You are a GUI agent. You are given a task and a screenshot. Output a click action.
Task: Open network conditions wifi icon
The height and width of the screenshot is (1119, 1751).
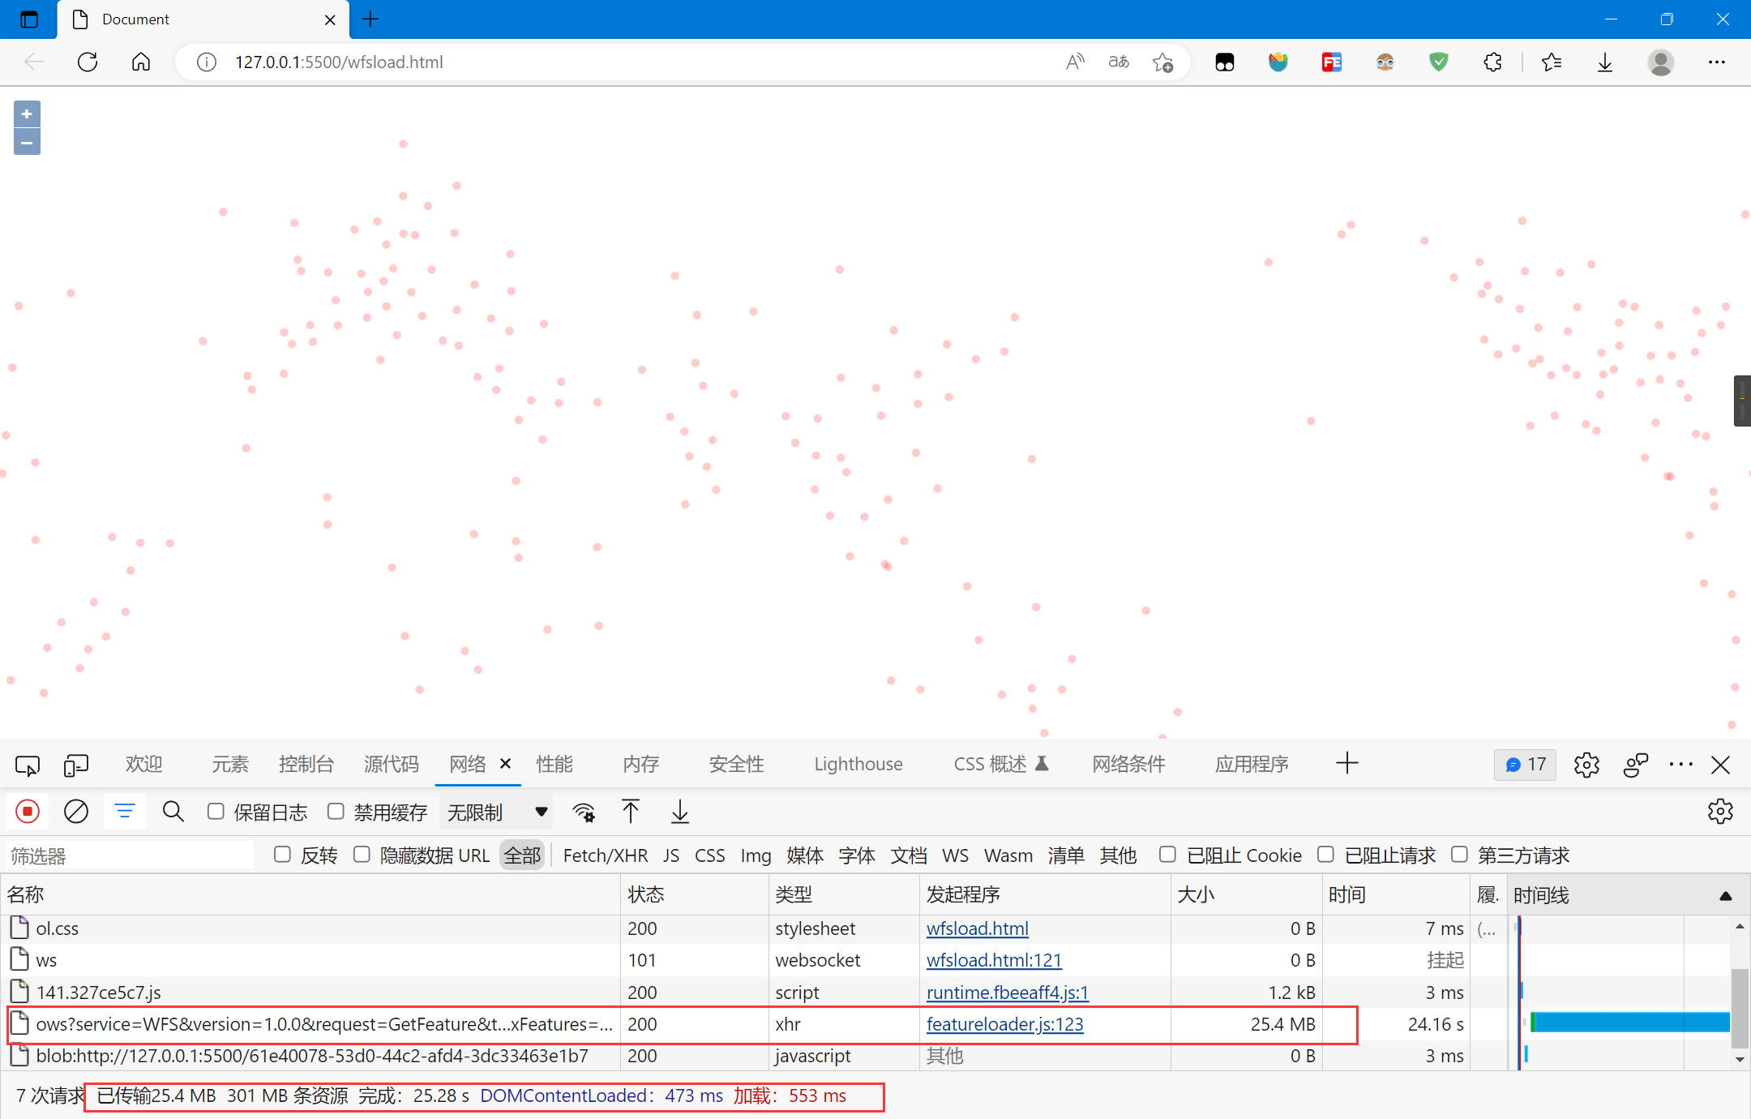[584, 812]
